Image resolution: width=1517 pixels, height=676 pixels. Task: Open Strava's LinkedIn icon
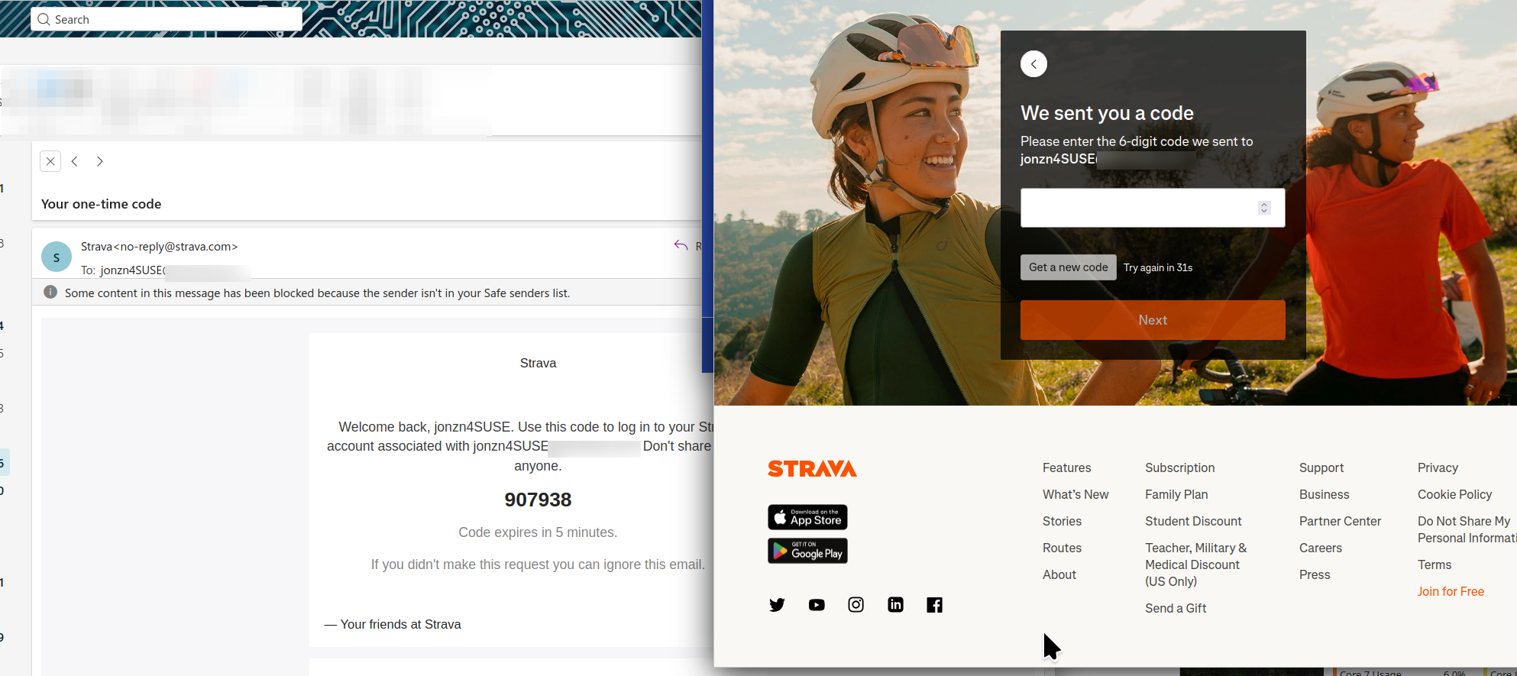click(895, 605)
